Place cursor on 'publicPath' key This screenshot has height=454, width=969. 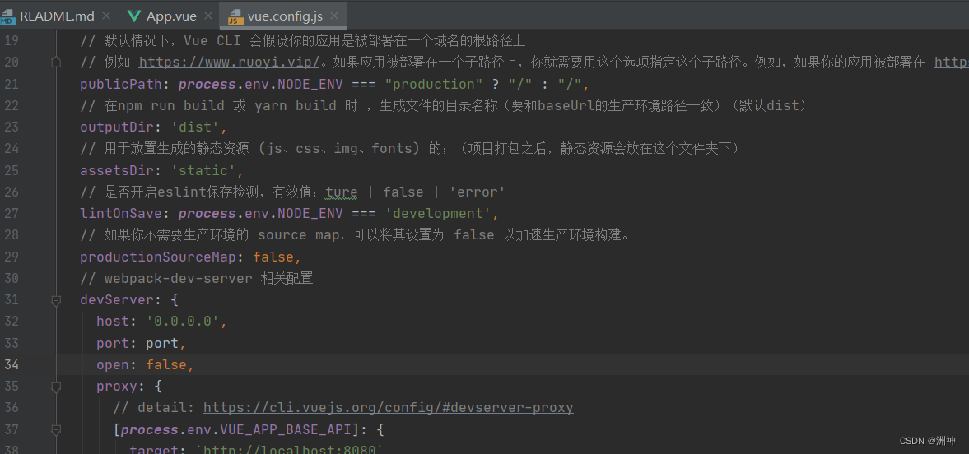click(120, 84)
